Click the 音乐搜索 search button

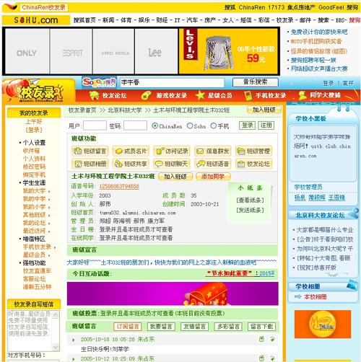256,82
